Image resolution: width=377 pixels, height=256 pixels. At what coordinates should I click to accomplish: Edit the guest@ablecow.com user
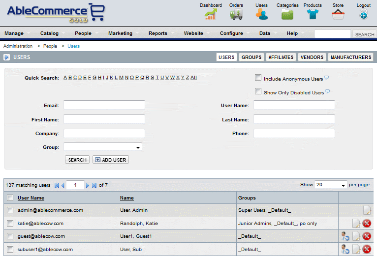[x=356, y=236]
